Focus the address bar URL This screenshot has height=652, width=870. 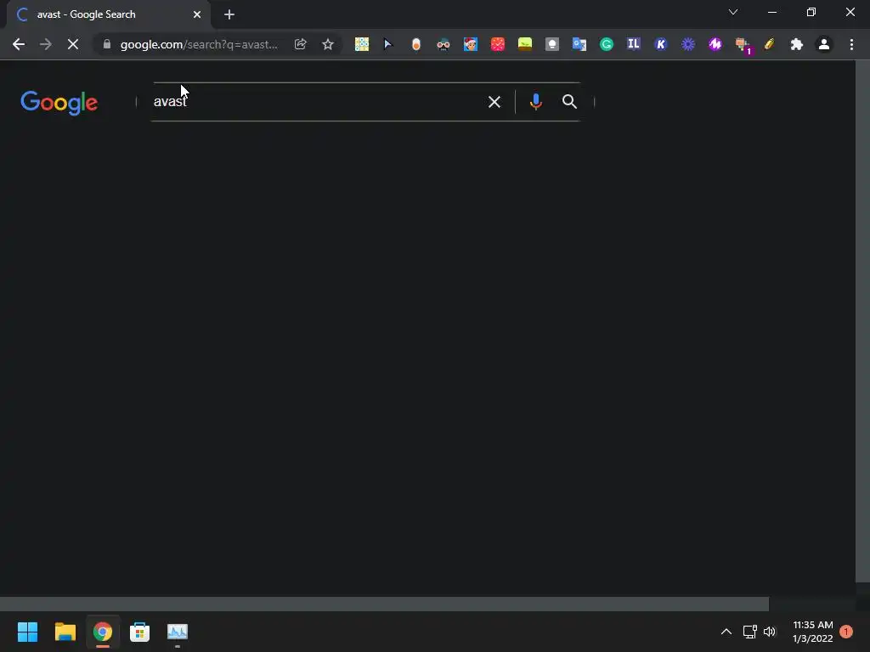pyautogui.click(x=199, y=44)
